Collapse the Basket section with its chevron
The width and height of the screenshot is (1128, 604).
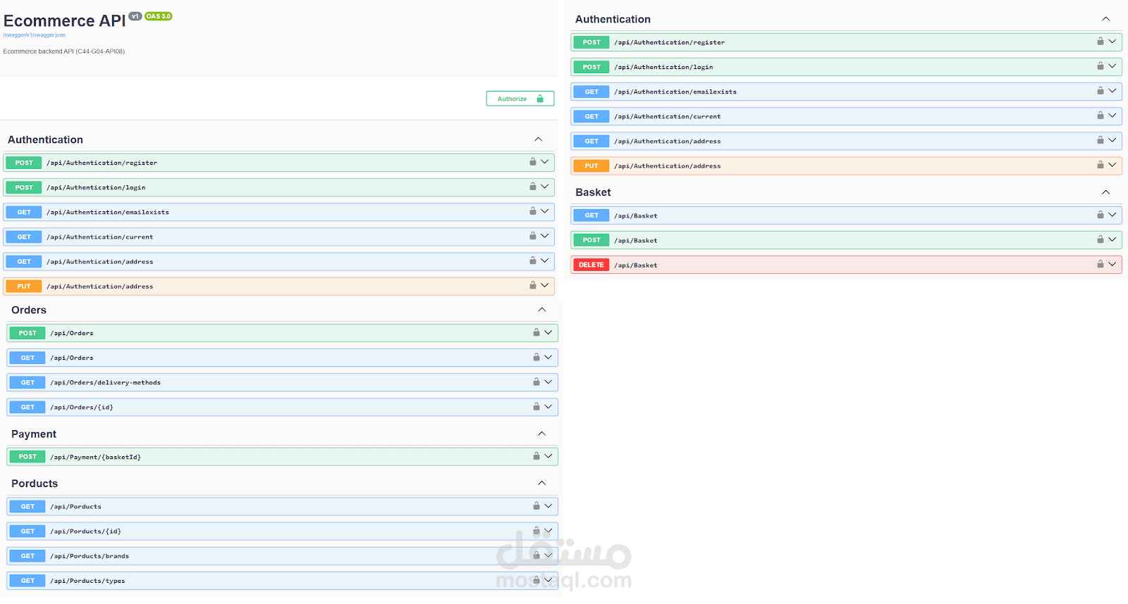click(x=1105, y=192)
